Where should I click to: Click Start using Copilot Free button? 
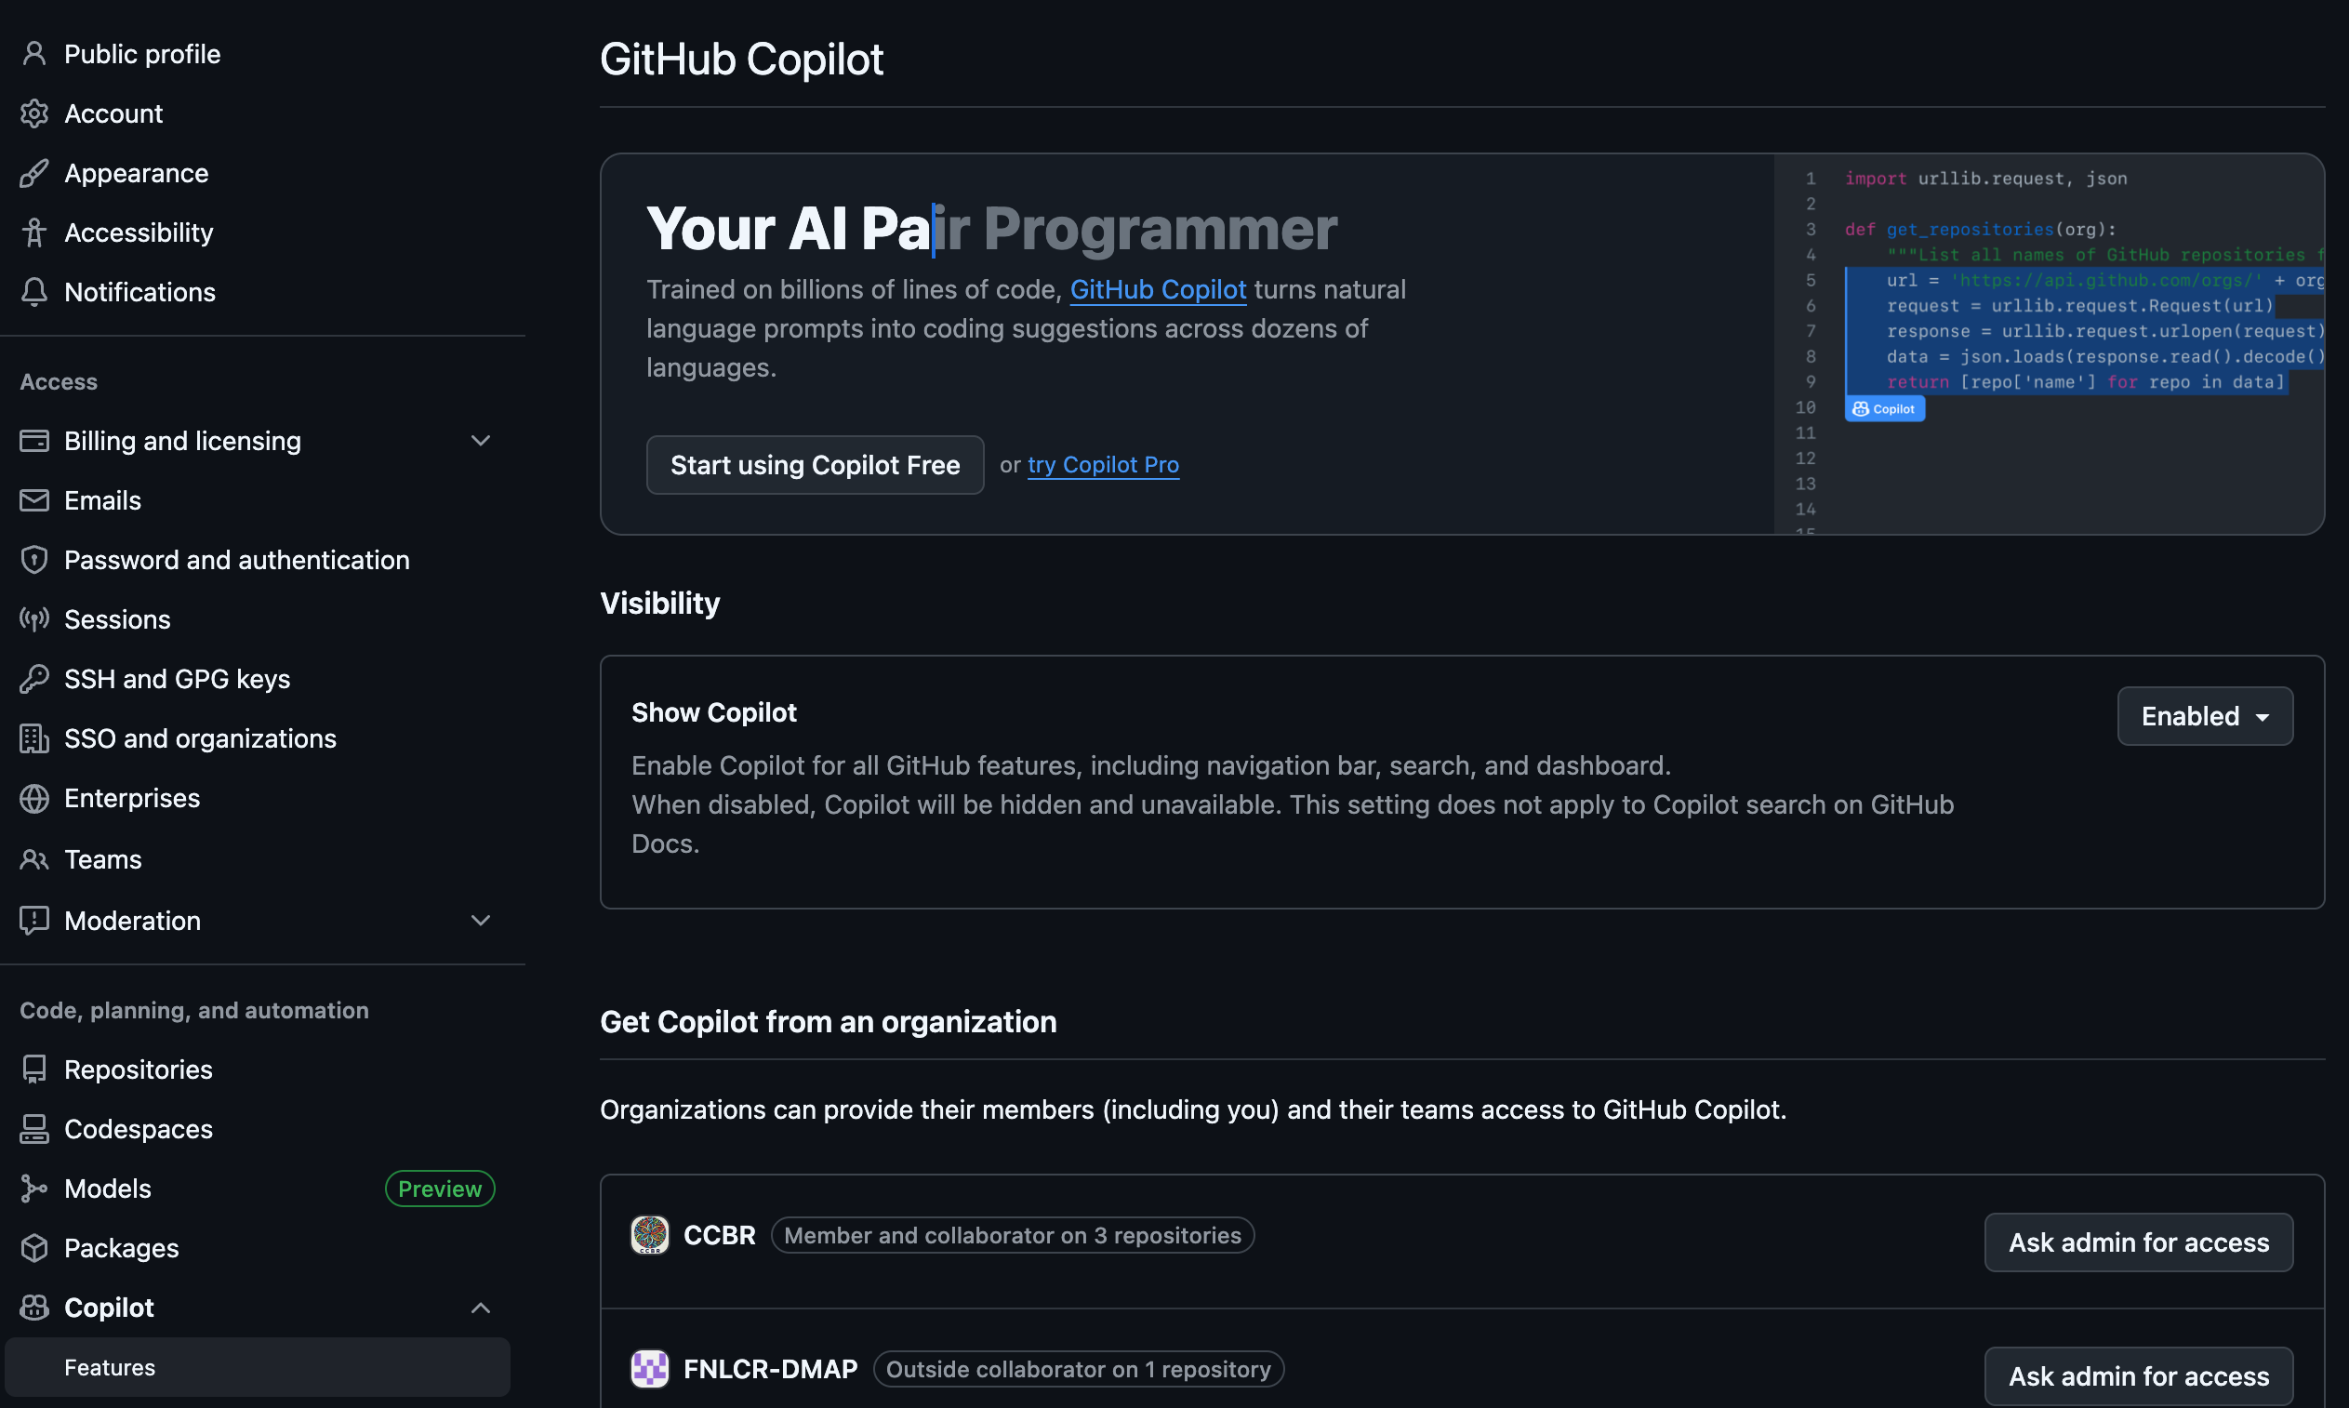[x=815, y=465]
